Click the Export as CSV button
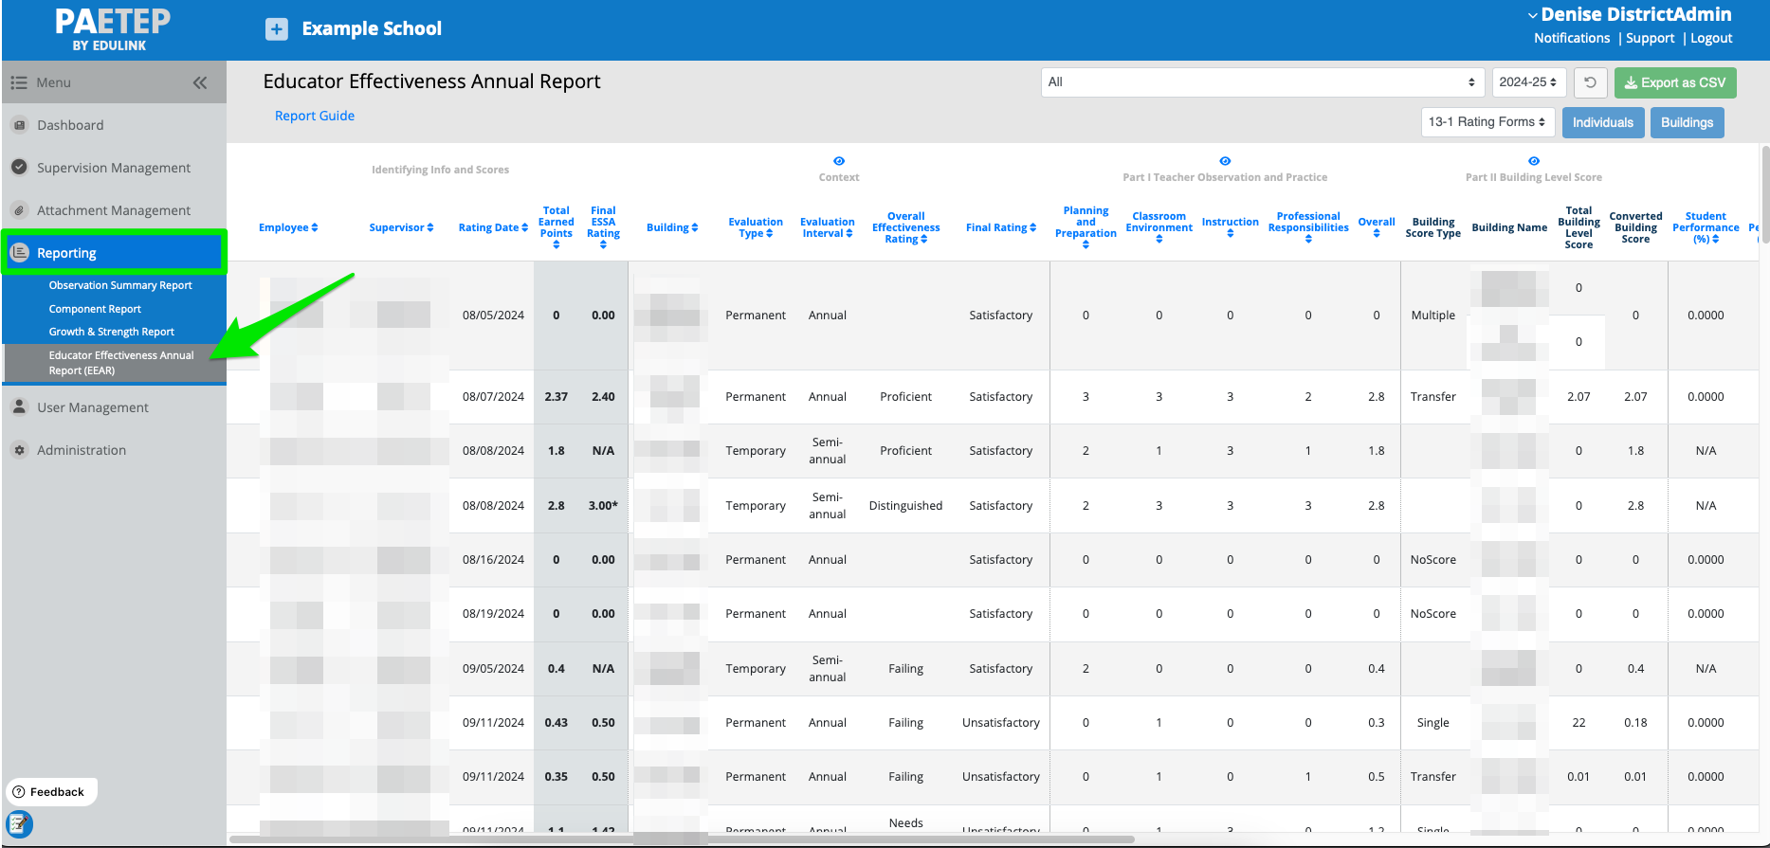The image size is (1770, 848). [x=1675, y=82]
